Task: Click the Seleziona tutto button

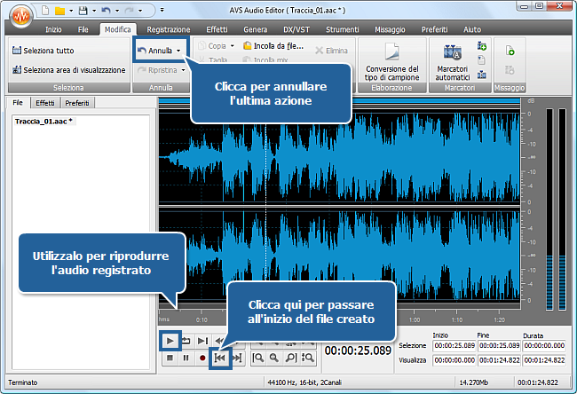Action: pos(43,51)
